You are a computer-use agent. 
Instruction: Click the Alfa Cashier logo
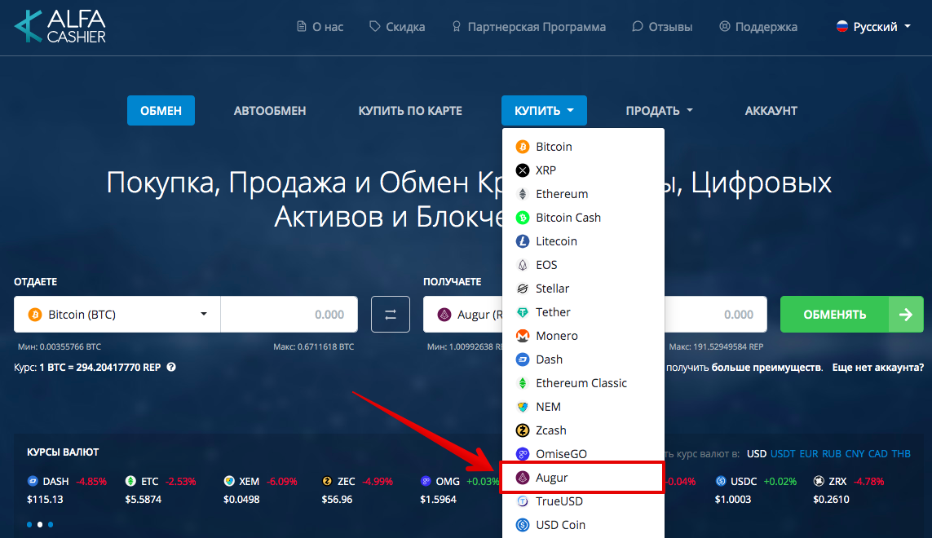60,26
